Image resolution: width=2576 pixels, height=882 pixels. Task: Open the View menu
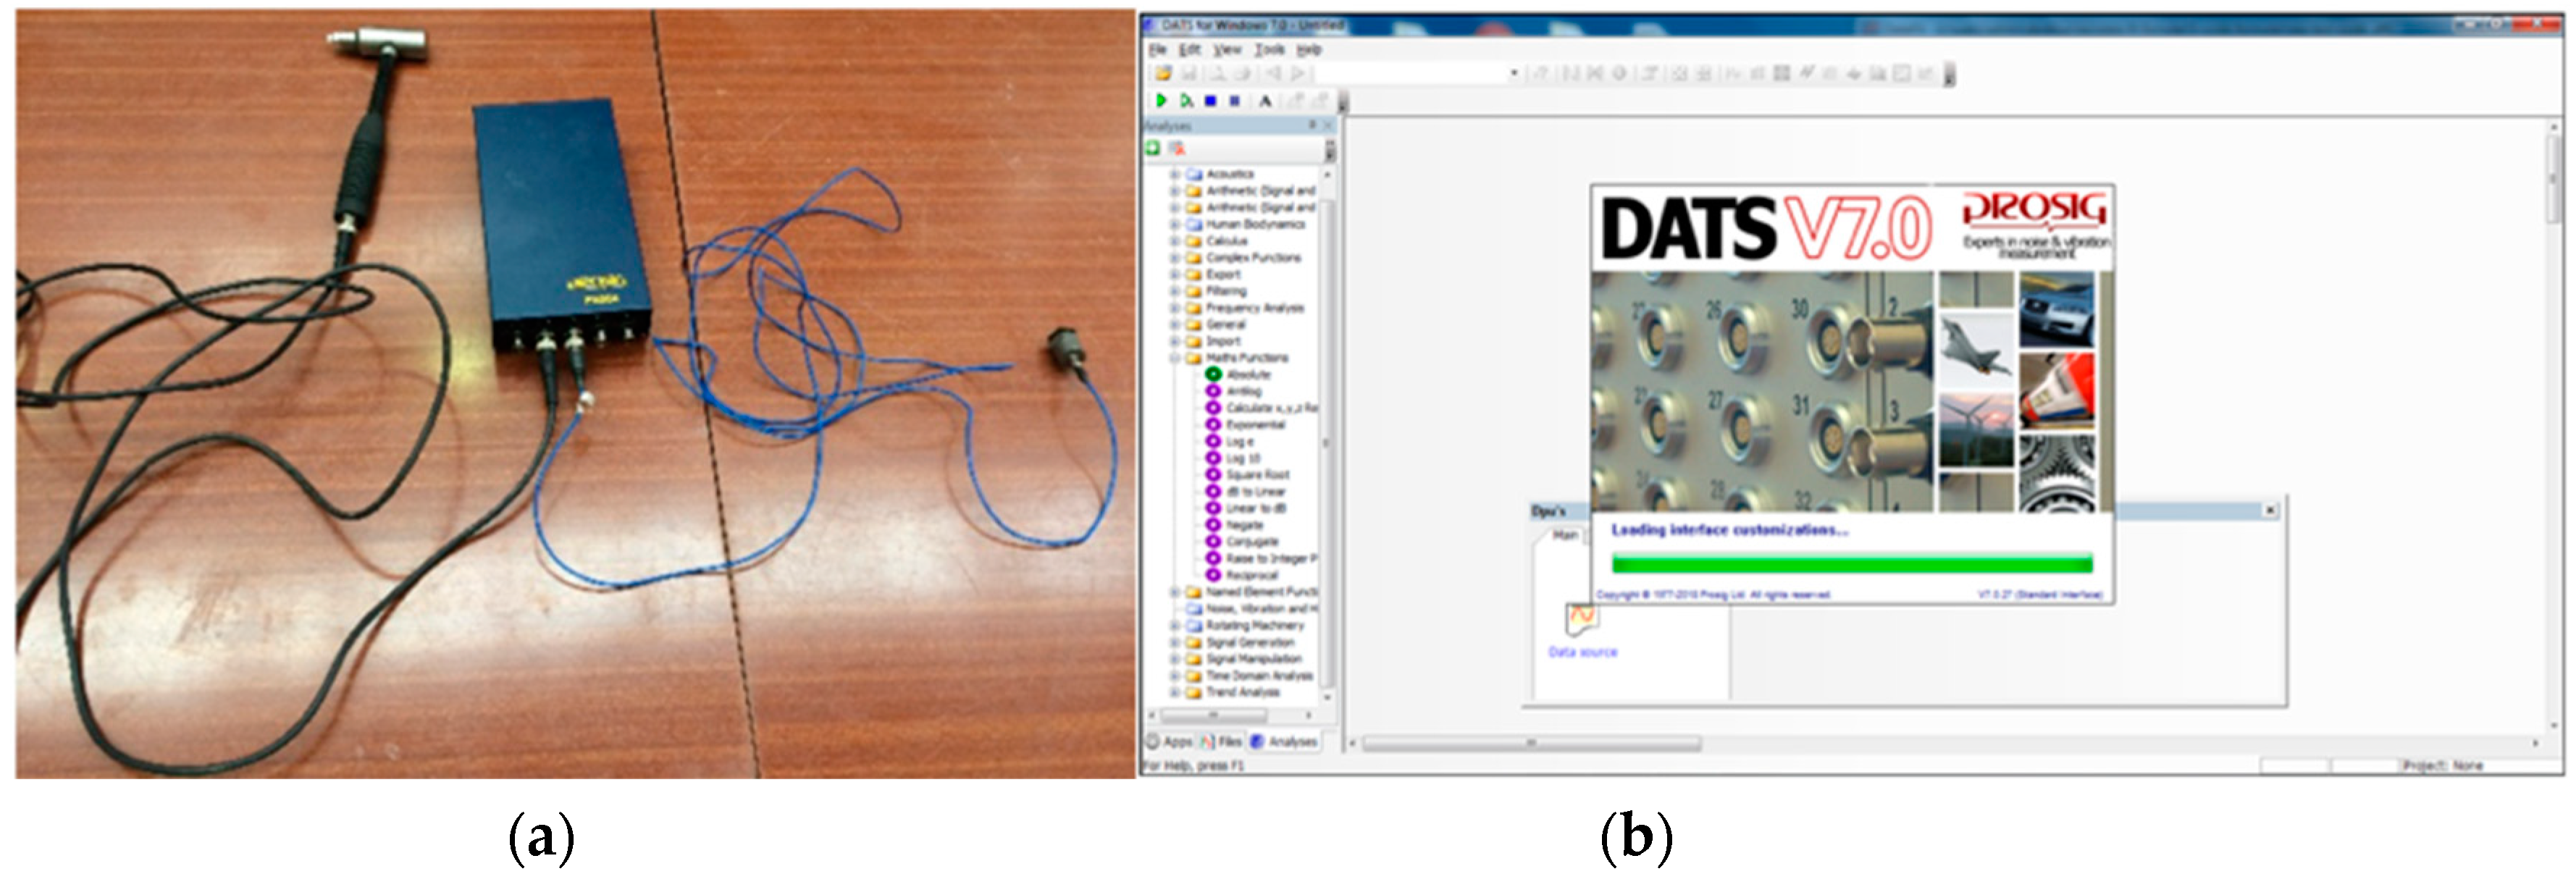coord(1227,49)
